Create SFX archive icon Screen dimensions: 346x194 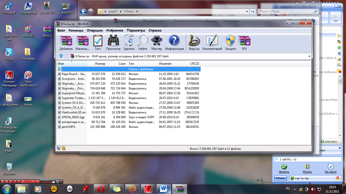[x=244, y=40]
